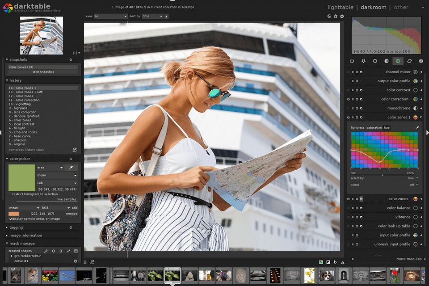Add a path shape in mask manager
This screenshot has width=429, height=286.
(x=68, y=251)
